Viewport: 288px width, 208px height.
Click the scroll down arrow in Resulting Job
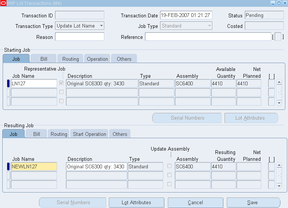[x=279, y=186]
